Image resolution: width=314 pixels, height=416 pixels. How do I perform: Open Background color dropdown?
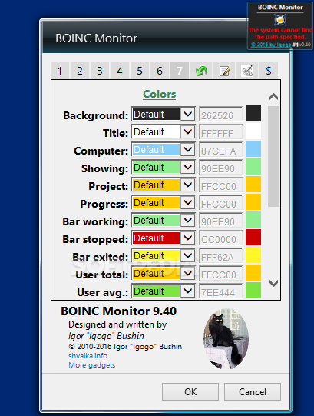(164, 115)
